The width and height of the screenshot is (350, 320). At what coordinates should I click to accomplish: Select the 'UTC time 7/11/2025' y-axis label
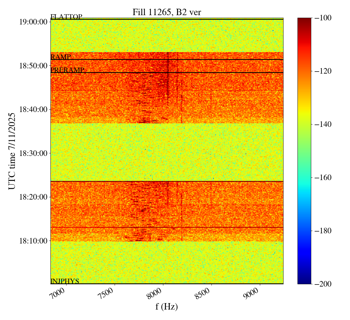coord(12,151)
